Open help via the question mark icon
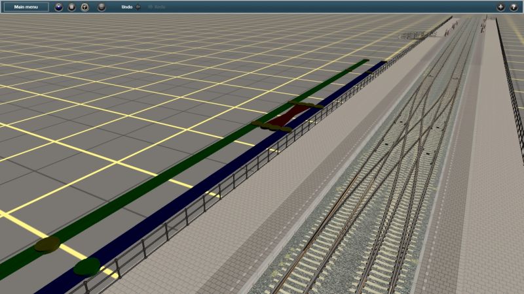The image size is (524, 294). click(x=513, y=7)
